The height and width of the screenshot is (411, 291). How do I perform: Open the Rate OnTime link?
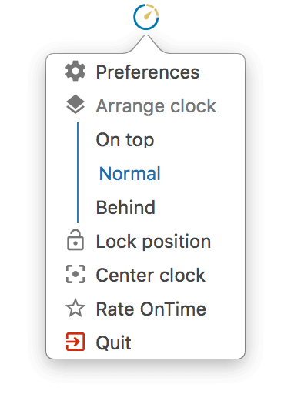(x=151, y=309)
